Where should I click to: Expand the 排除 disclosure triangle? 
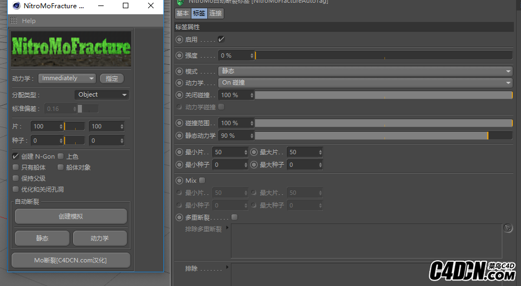point(227,267)
